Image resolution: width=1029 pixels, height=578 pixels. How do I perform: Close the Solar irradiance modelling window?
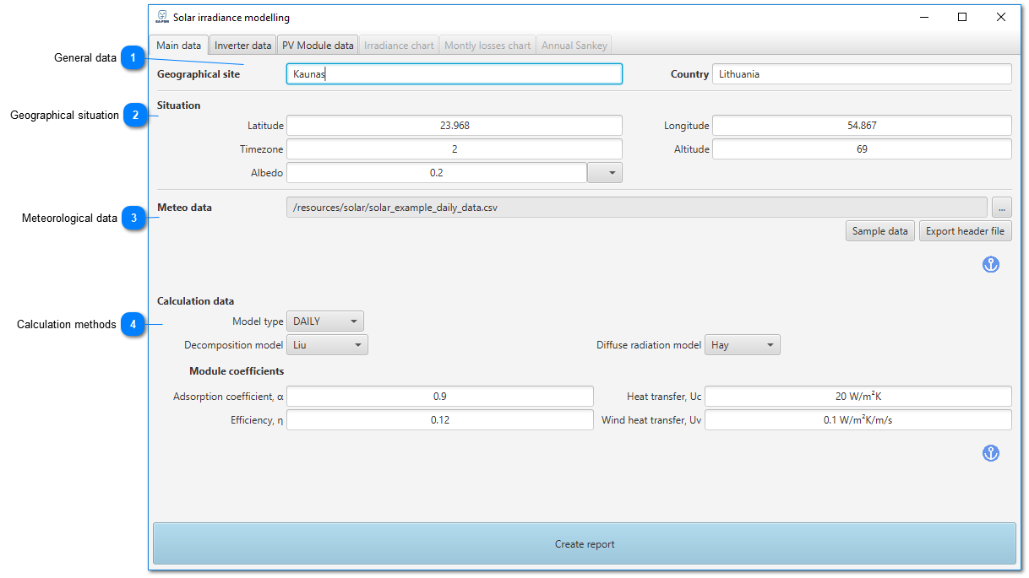[1001, 17]
